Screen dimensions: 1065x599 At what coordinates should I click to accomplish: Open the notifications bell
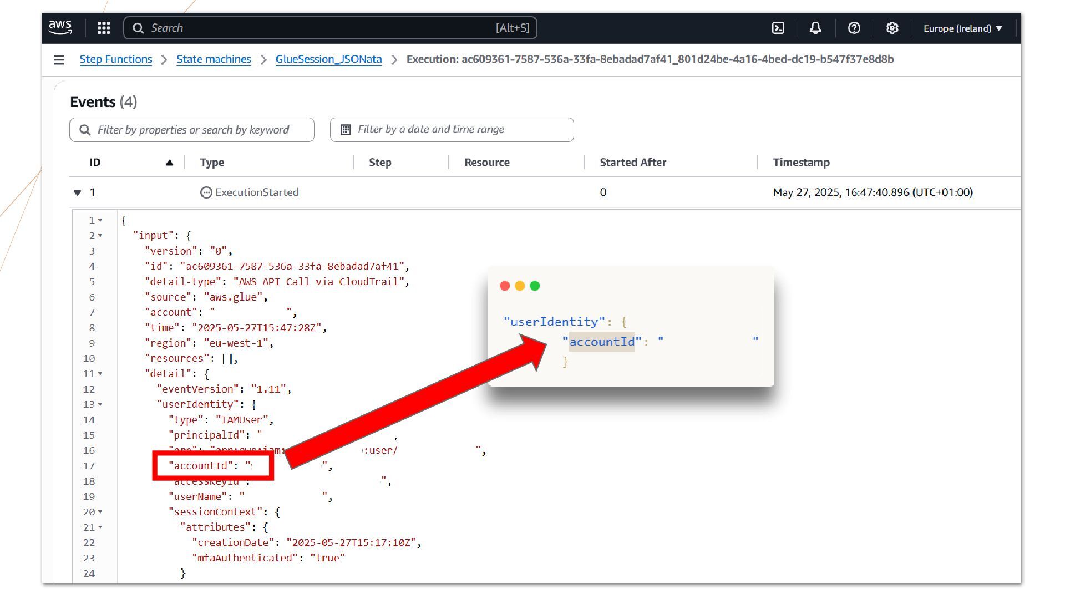click(x=815, y=28)
